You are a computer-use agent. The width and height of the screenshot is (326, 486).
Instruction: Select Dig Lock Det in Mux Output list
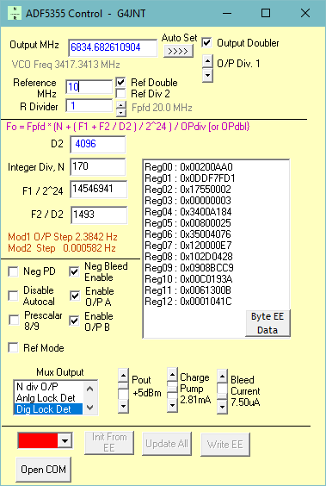(x=48, y=409)
